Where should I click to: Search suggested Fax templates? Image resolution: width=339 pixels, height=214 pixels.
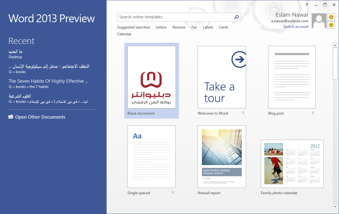(194, 27)
